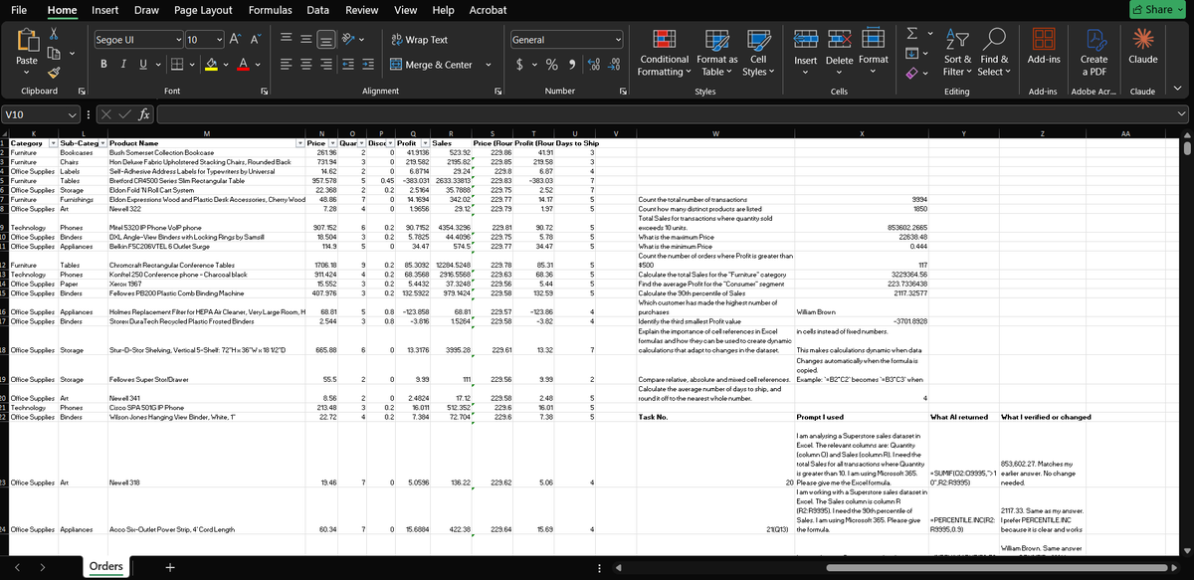Screen dimensions: 1194x580
Task: Set Bottom Align for cell text
Action: tap(324, 40)
